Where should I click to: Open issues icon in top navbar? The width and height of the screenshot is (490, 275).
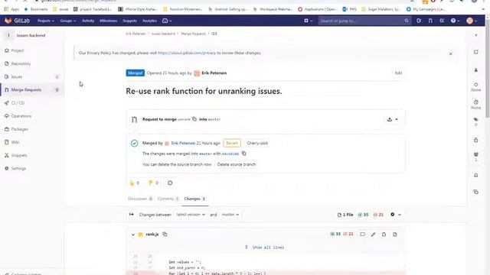419,21
